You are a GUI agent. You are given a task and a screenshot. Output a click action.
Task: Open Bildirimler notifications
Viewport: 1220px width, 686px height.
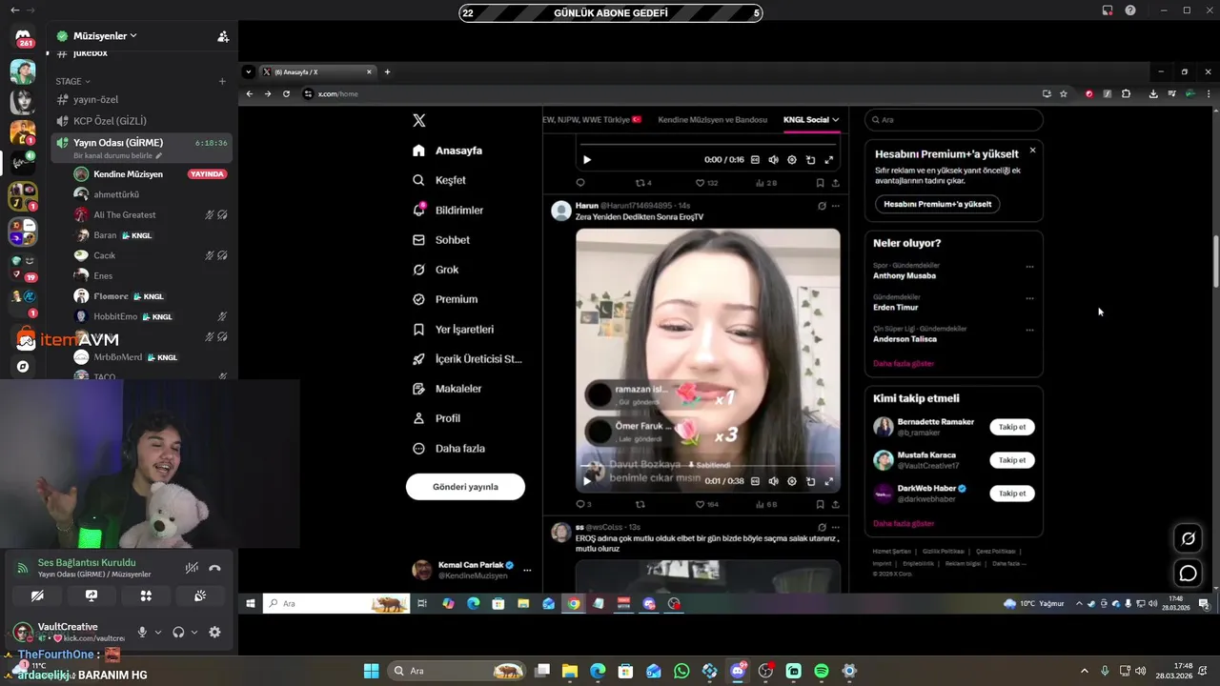(448, 210)
